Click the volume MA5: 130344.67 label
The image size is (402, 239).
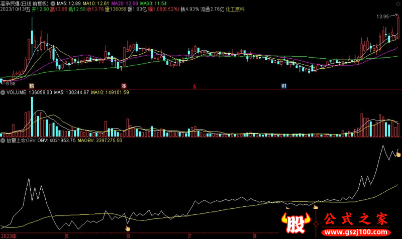pyautogui.click(x=71, y=92)
